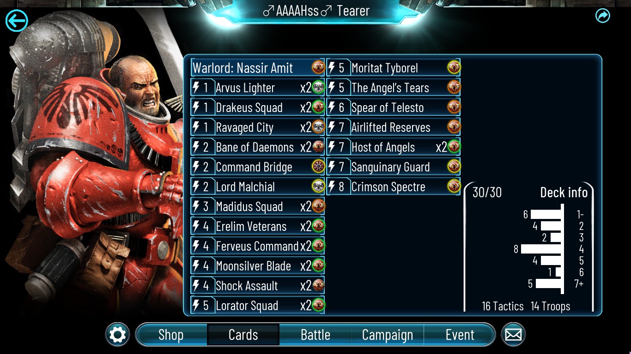This screenshot has width=631, height=354.
Task: Click the Warlord Nassir Amit faction emblem
Action: (x=318, y=68)
